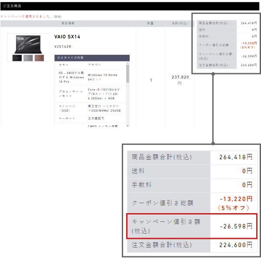Click the model number VJS1428
The height and width of the screenshot is (261, 261).
[x=63, y=47]
